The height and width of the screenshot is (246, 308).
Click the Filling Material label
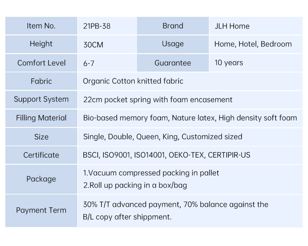(x=41, y=118)
